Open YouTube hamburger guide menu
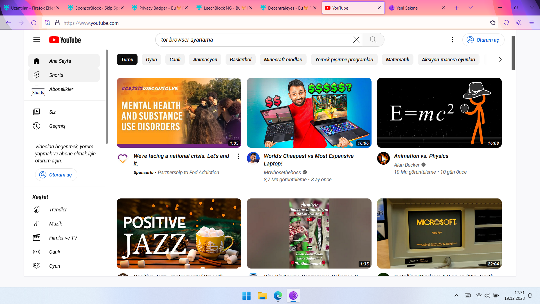Image resolution: width=540 pixels, height=304 pixels. (37, 40)
